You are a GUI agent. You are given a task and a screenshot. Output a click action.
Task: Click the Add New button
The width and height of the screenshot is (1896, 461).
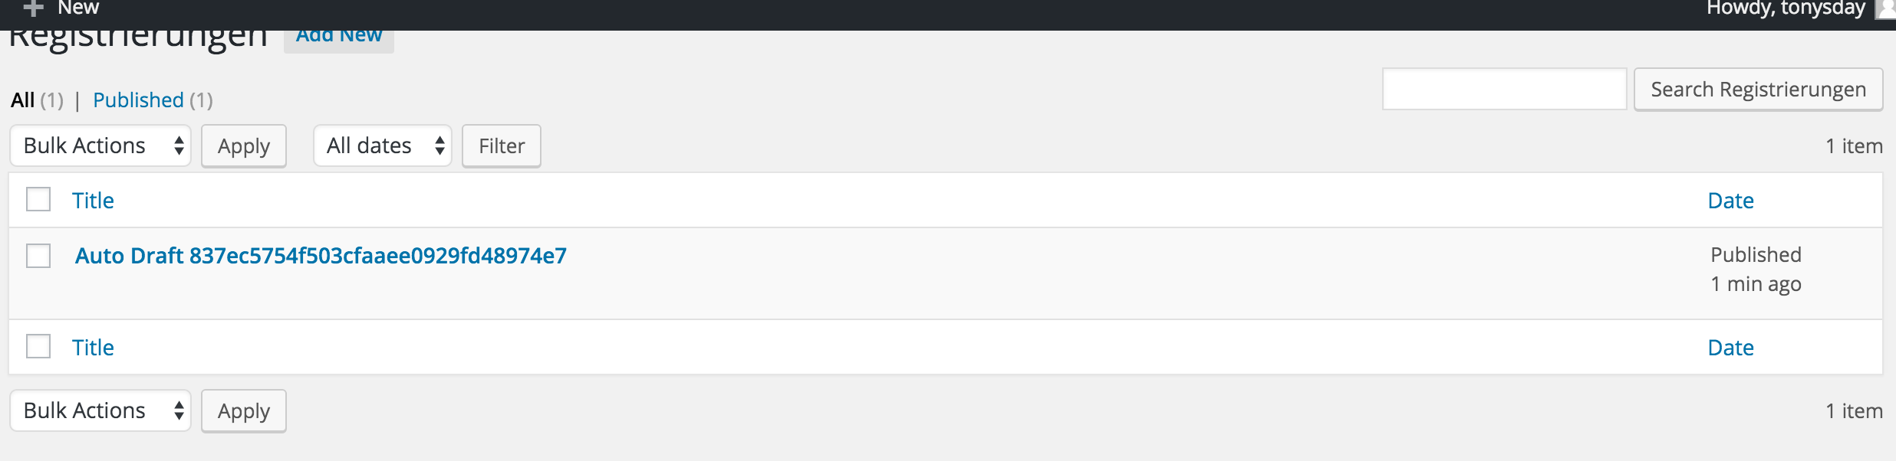[339, 37]
